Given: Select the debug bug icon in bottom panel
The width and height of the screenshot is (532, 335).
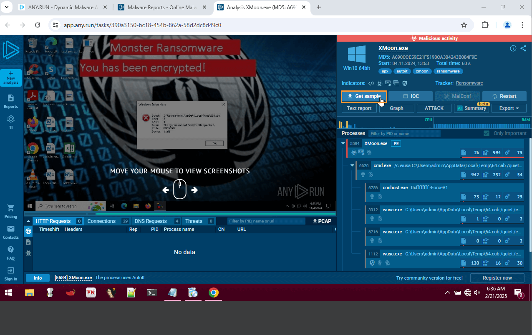Looking at the screenshot, I should point(28,253).
